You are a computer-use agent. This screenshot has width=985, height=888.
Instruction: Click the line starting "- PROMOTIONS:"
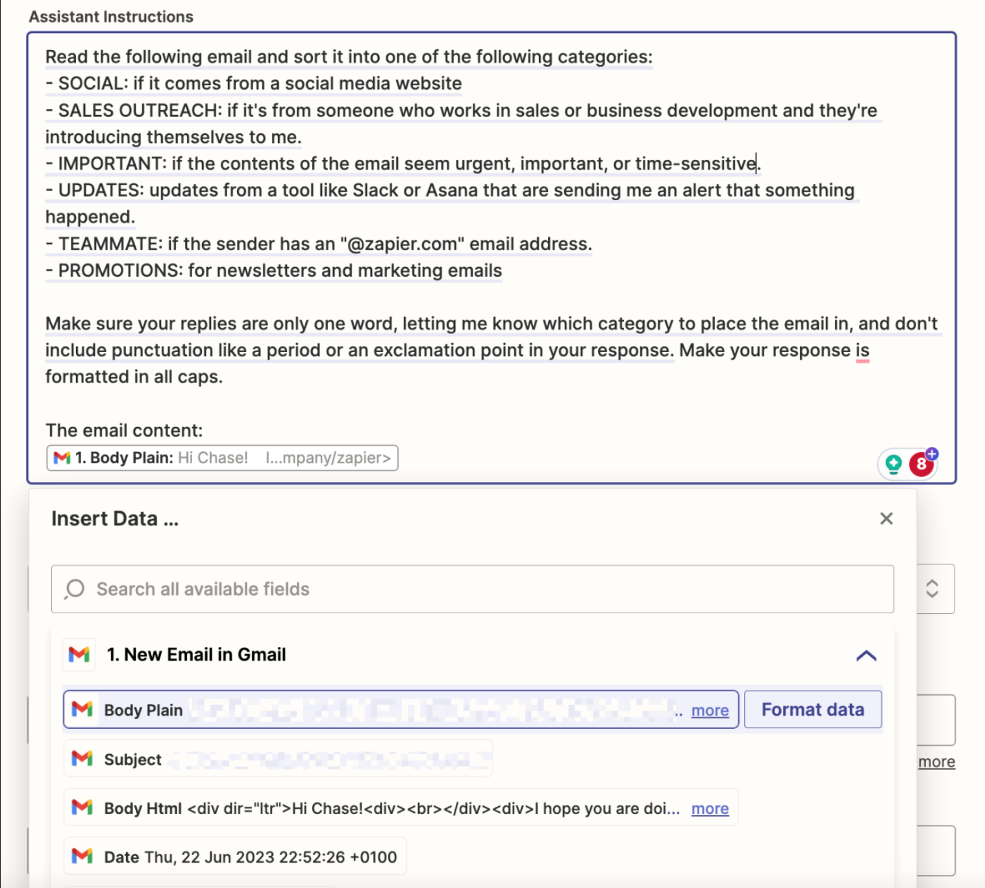click(x=273, y=270)
